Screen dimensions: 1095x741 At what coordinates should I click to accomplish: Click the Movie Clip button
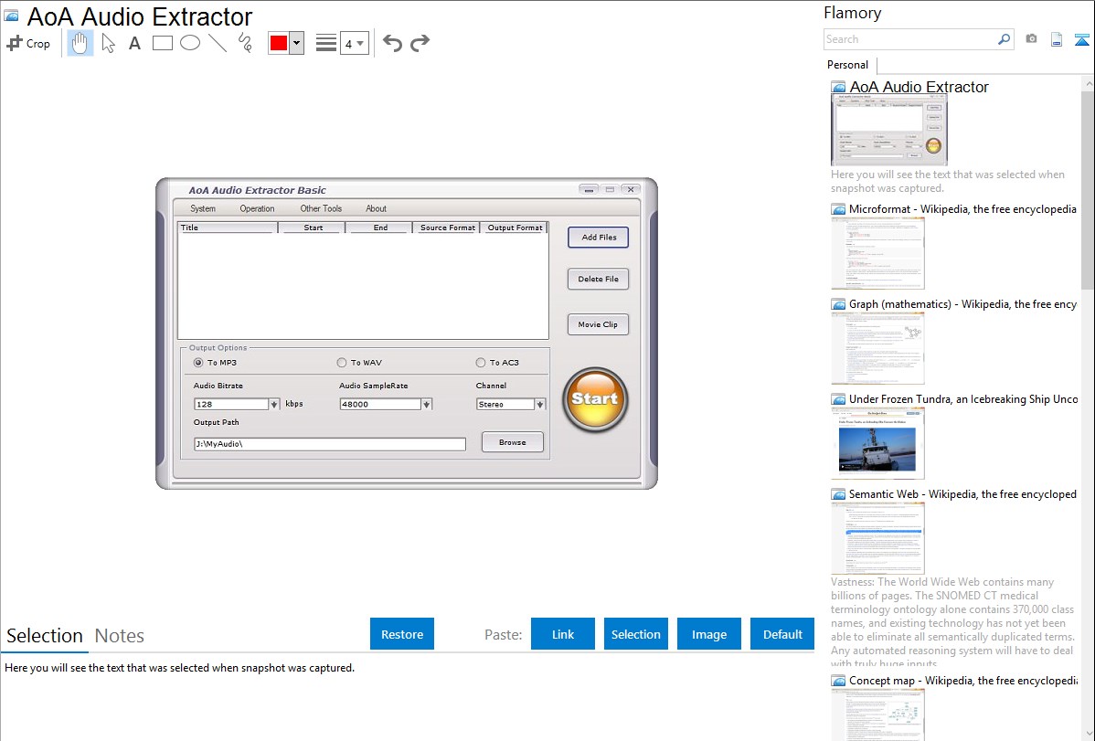coord(598,324)
